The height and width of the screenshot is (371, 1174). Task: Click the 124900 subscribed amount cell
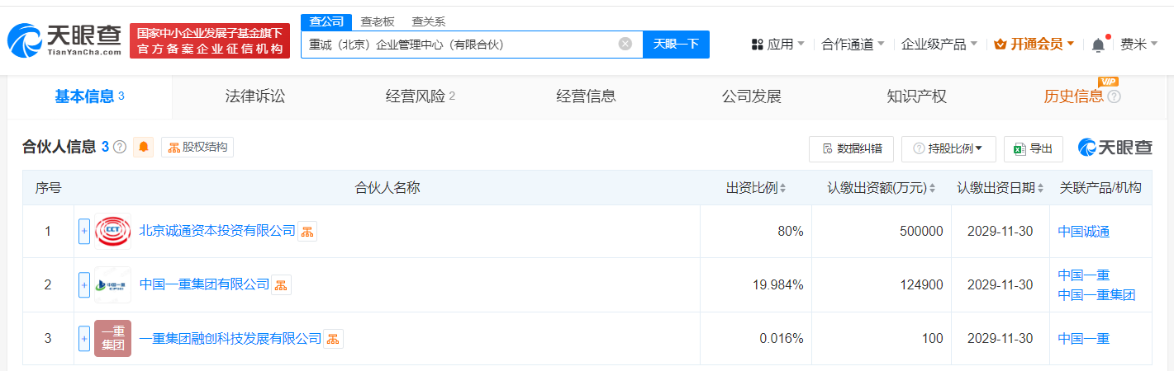[882, 284]
